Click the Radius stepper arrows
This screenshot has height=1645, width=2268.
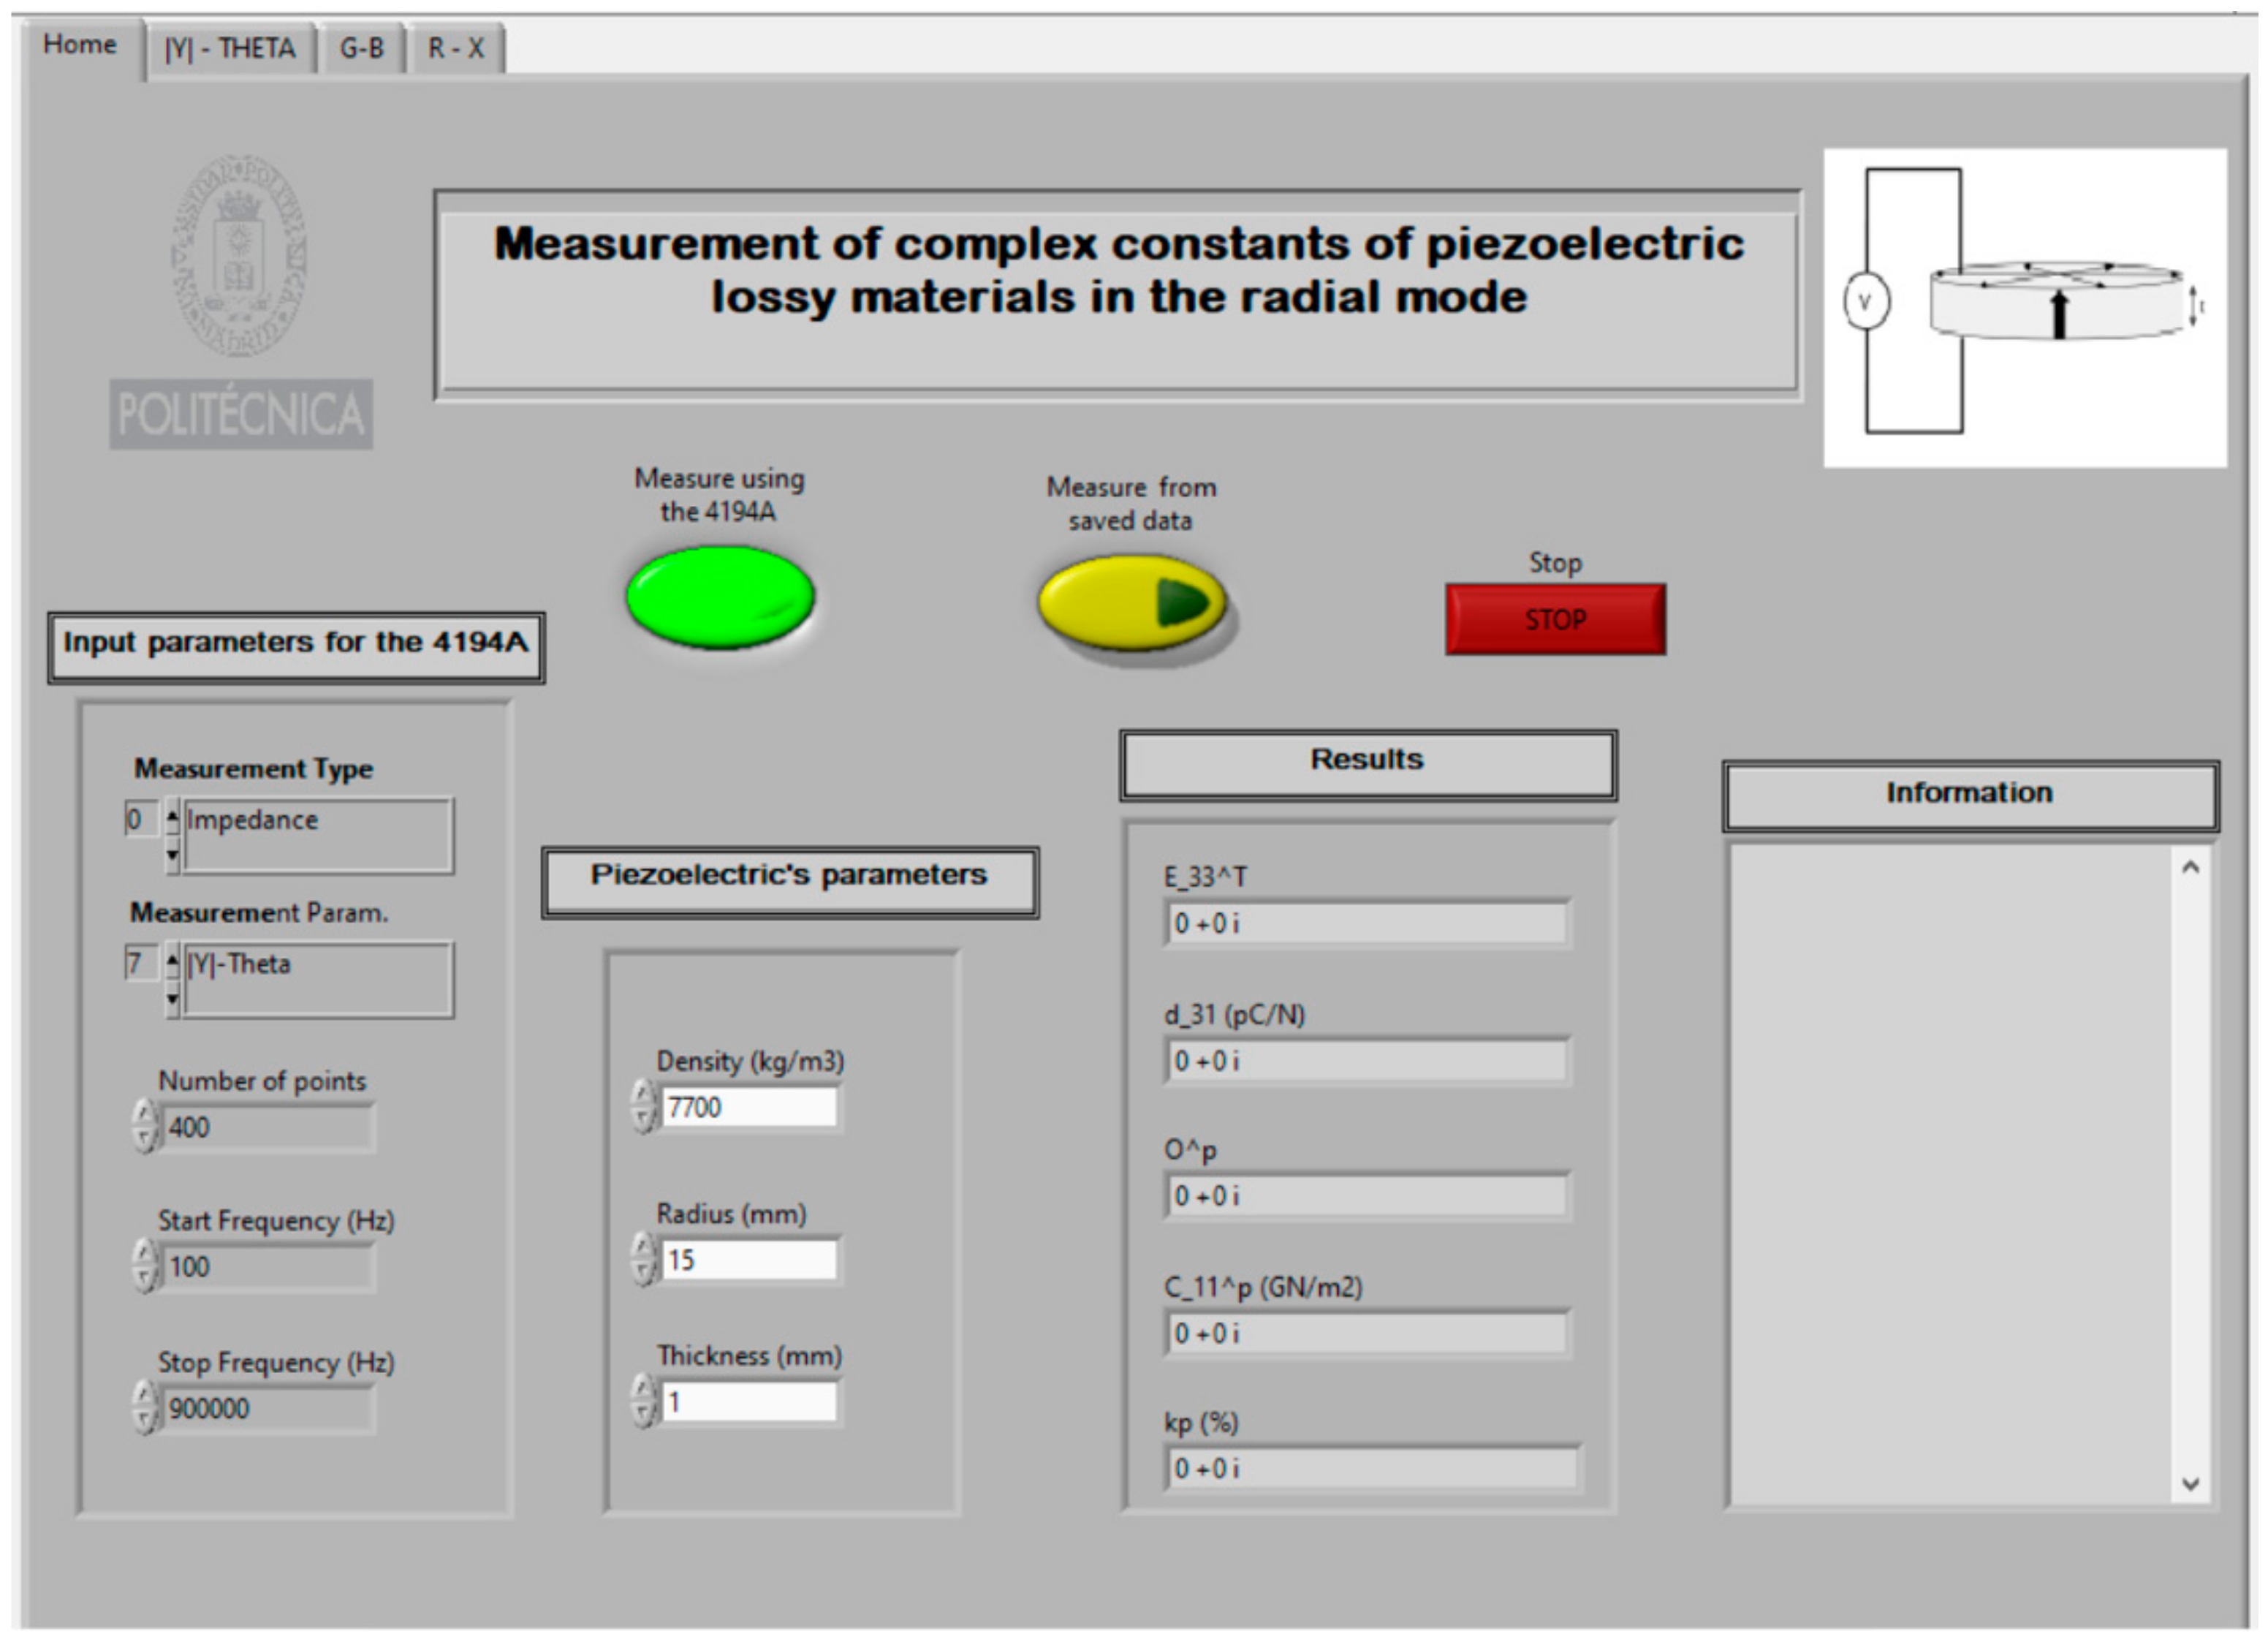click(644, 1259)
